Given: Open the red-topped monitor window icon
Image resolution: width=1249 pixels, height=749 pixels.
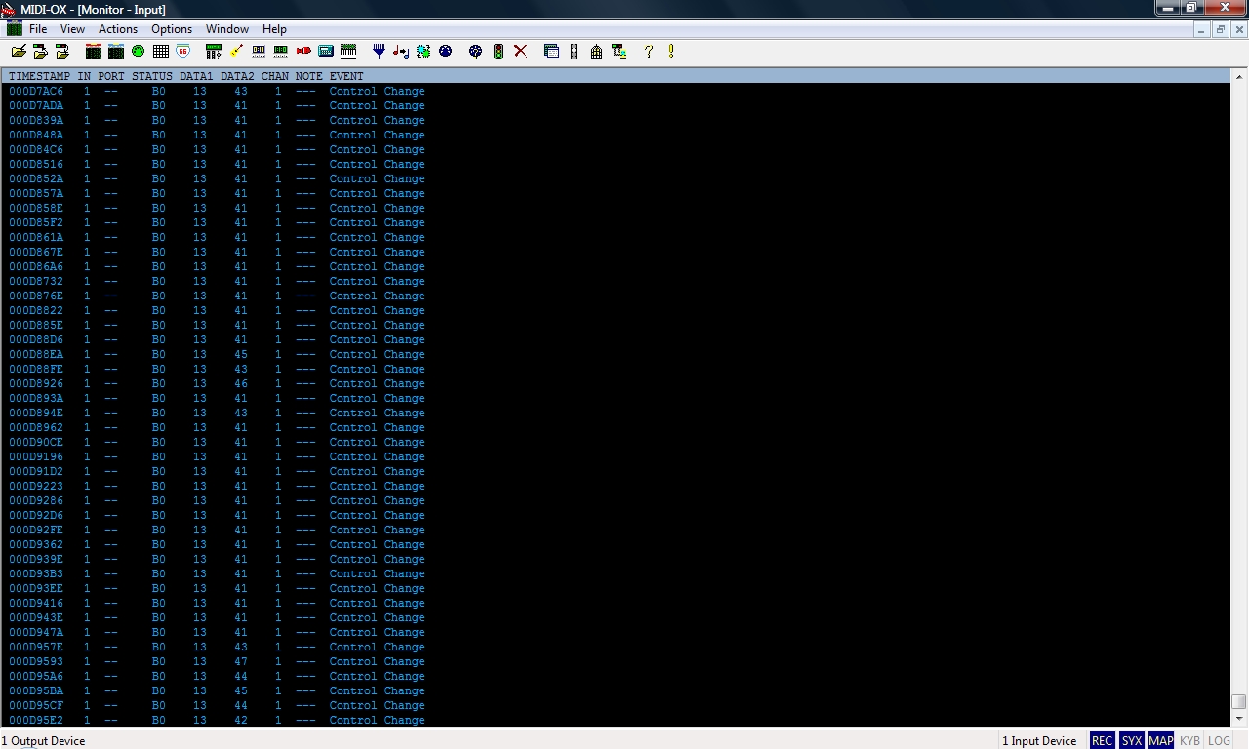Looking at the screenshot, I should 94,51.
